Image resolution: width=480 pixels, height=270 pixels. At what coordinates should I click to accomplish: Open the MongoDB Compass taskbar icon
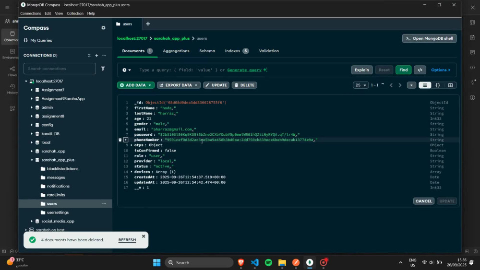(310, 262)
